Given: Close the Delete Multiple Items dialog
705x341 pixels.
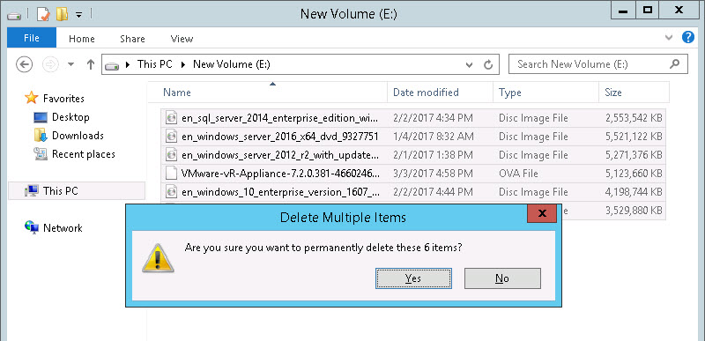Looking at the screenshot, I should 542,213.
